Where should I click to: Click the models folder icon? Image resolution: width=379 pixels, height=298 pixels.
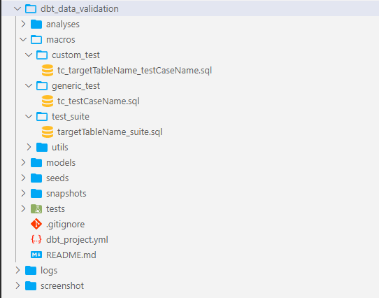pyautogui.click(x=36, y=162)
